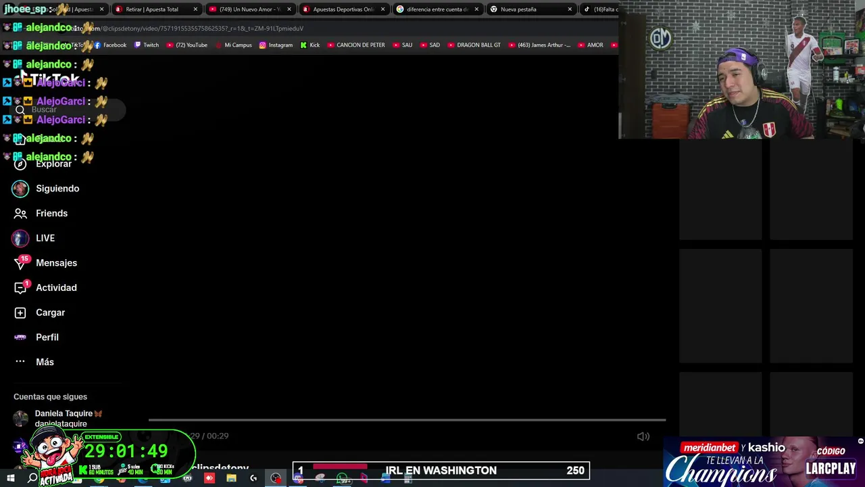This screenshot has width=865, height=487.
Task: Open the Facebook bookmark
Action: pyautogui.click(x=110, y=45)
